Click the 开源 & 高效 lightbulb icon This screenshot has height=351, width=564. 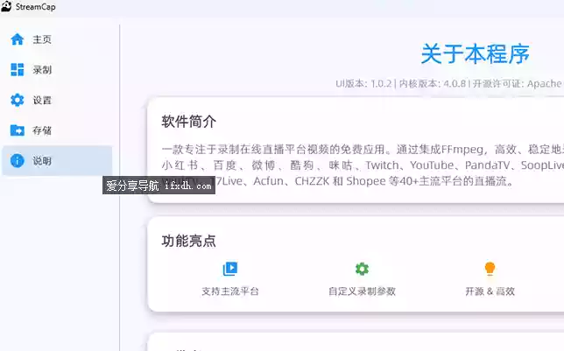tap(490, 269)
